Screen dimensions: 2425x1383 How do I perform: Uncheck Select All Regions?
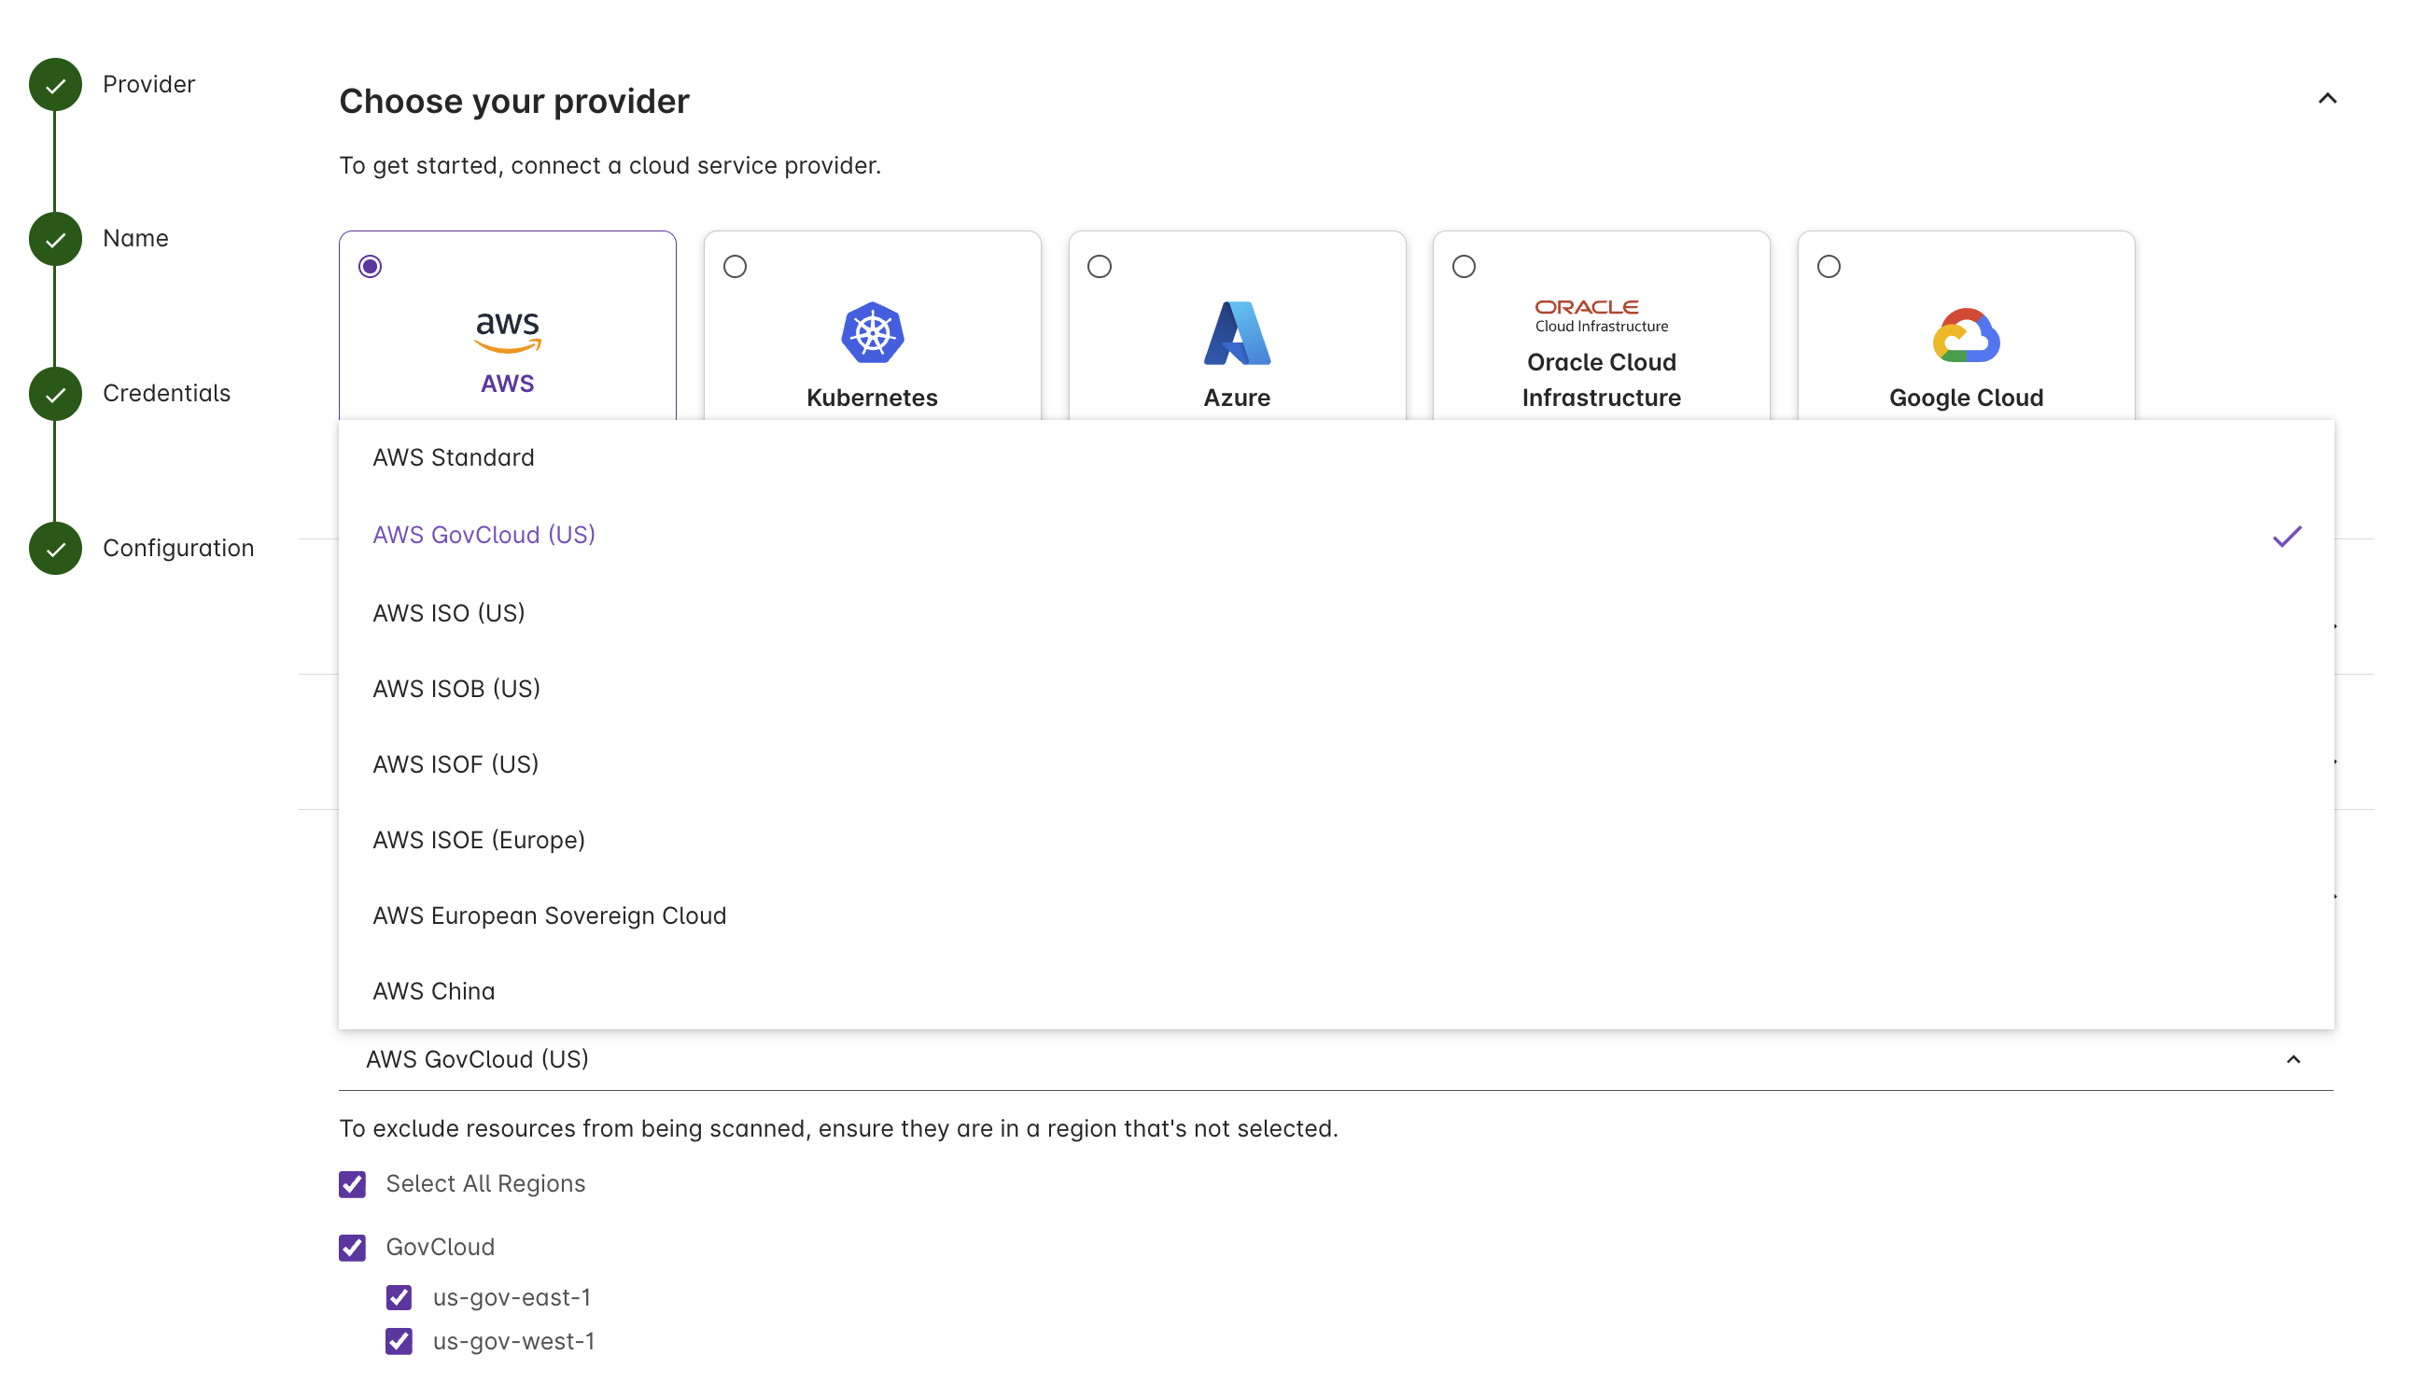(x=353, y=1184)
